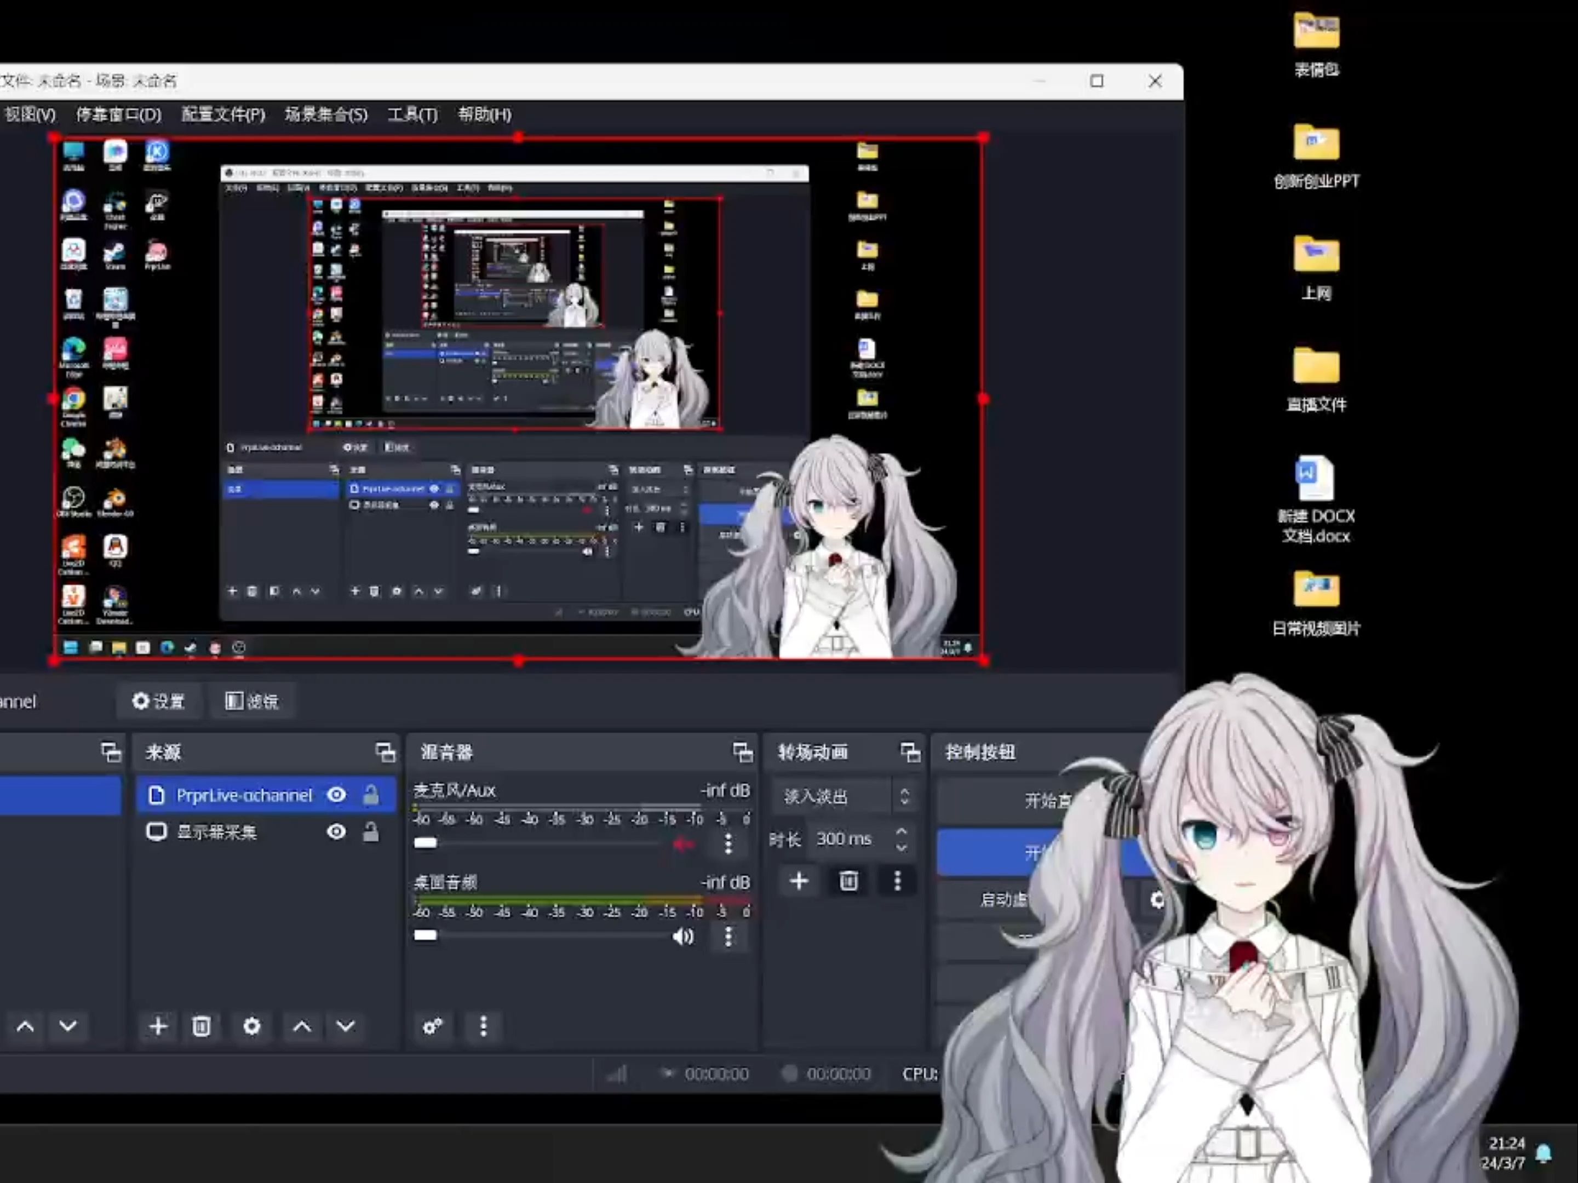Remove selected source with trash icon
The image size is (1578, 1183).
click(x=201, y=1026)
